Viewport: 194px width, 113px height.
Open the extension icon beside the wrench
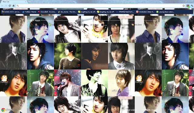click(188, 6)
